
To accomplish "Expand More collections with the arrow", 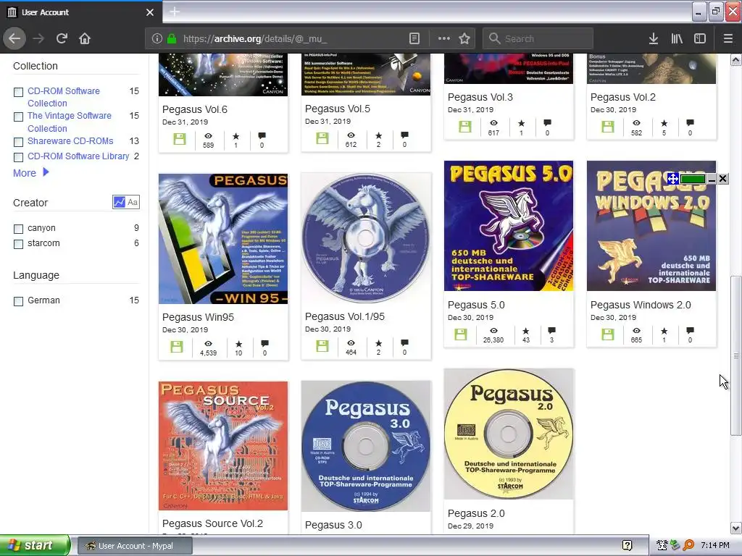I will (46, 172).
